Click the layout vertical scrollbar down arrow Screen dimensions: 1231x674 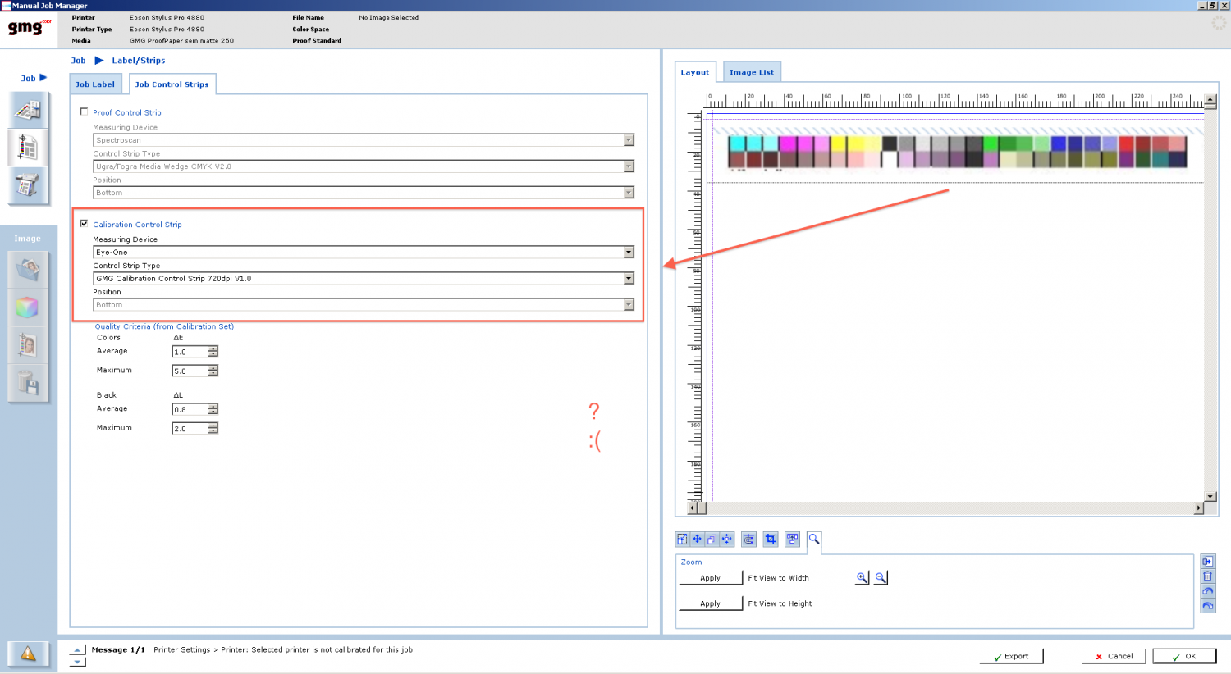click(x=1210, y=496)
